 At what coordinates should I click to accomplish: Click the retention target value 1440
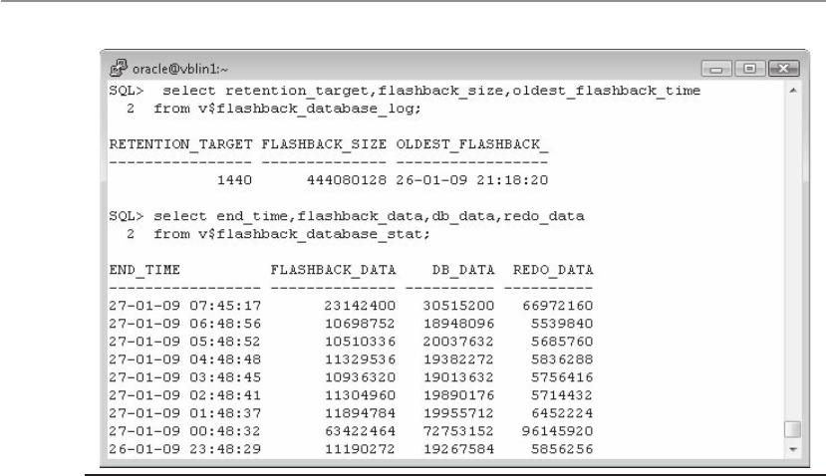pyautogui.click(x=233, y=181)
